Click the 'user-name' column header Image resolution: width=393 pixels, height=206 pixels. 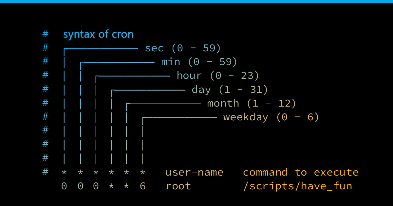tap(194, 172)
